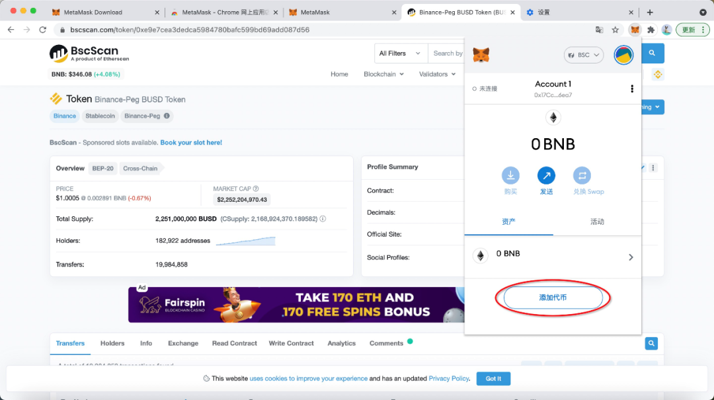
Task: Open the account avatar circle in MetaMask
Action: (x=623, y=55)
